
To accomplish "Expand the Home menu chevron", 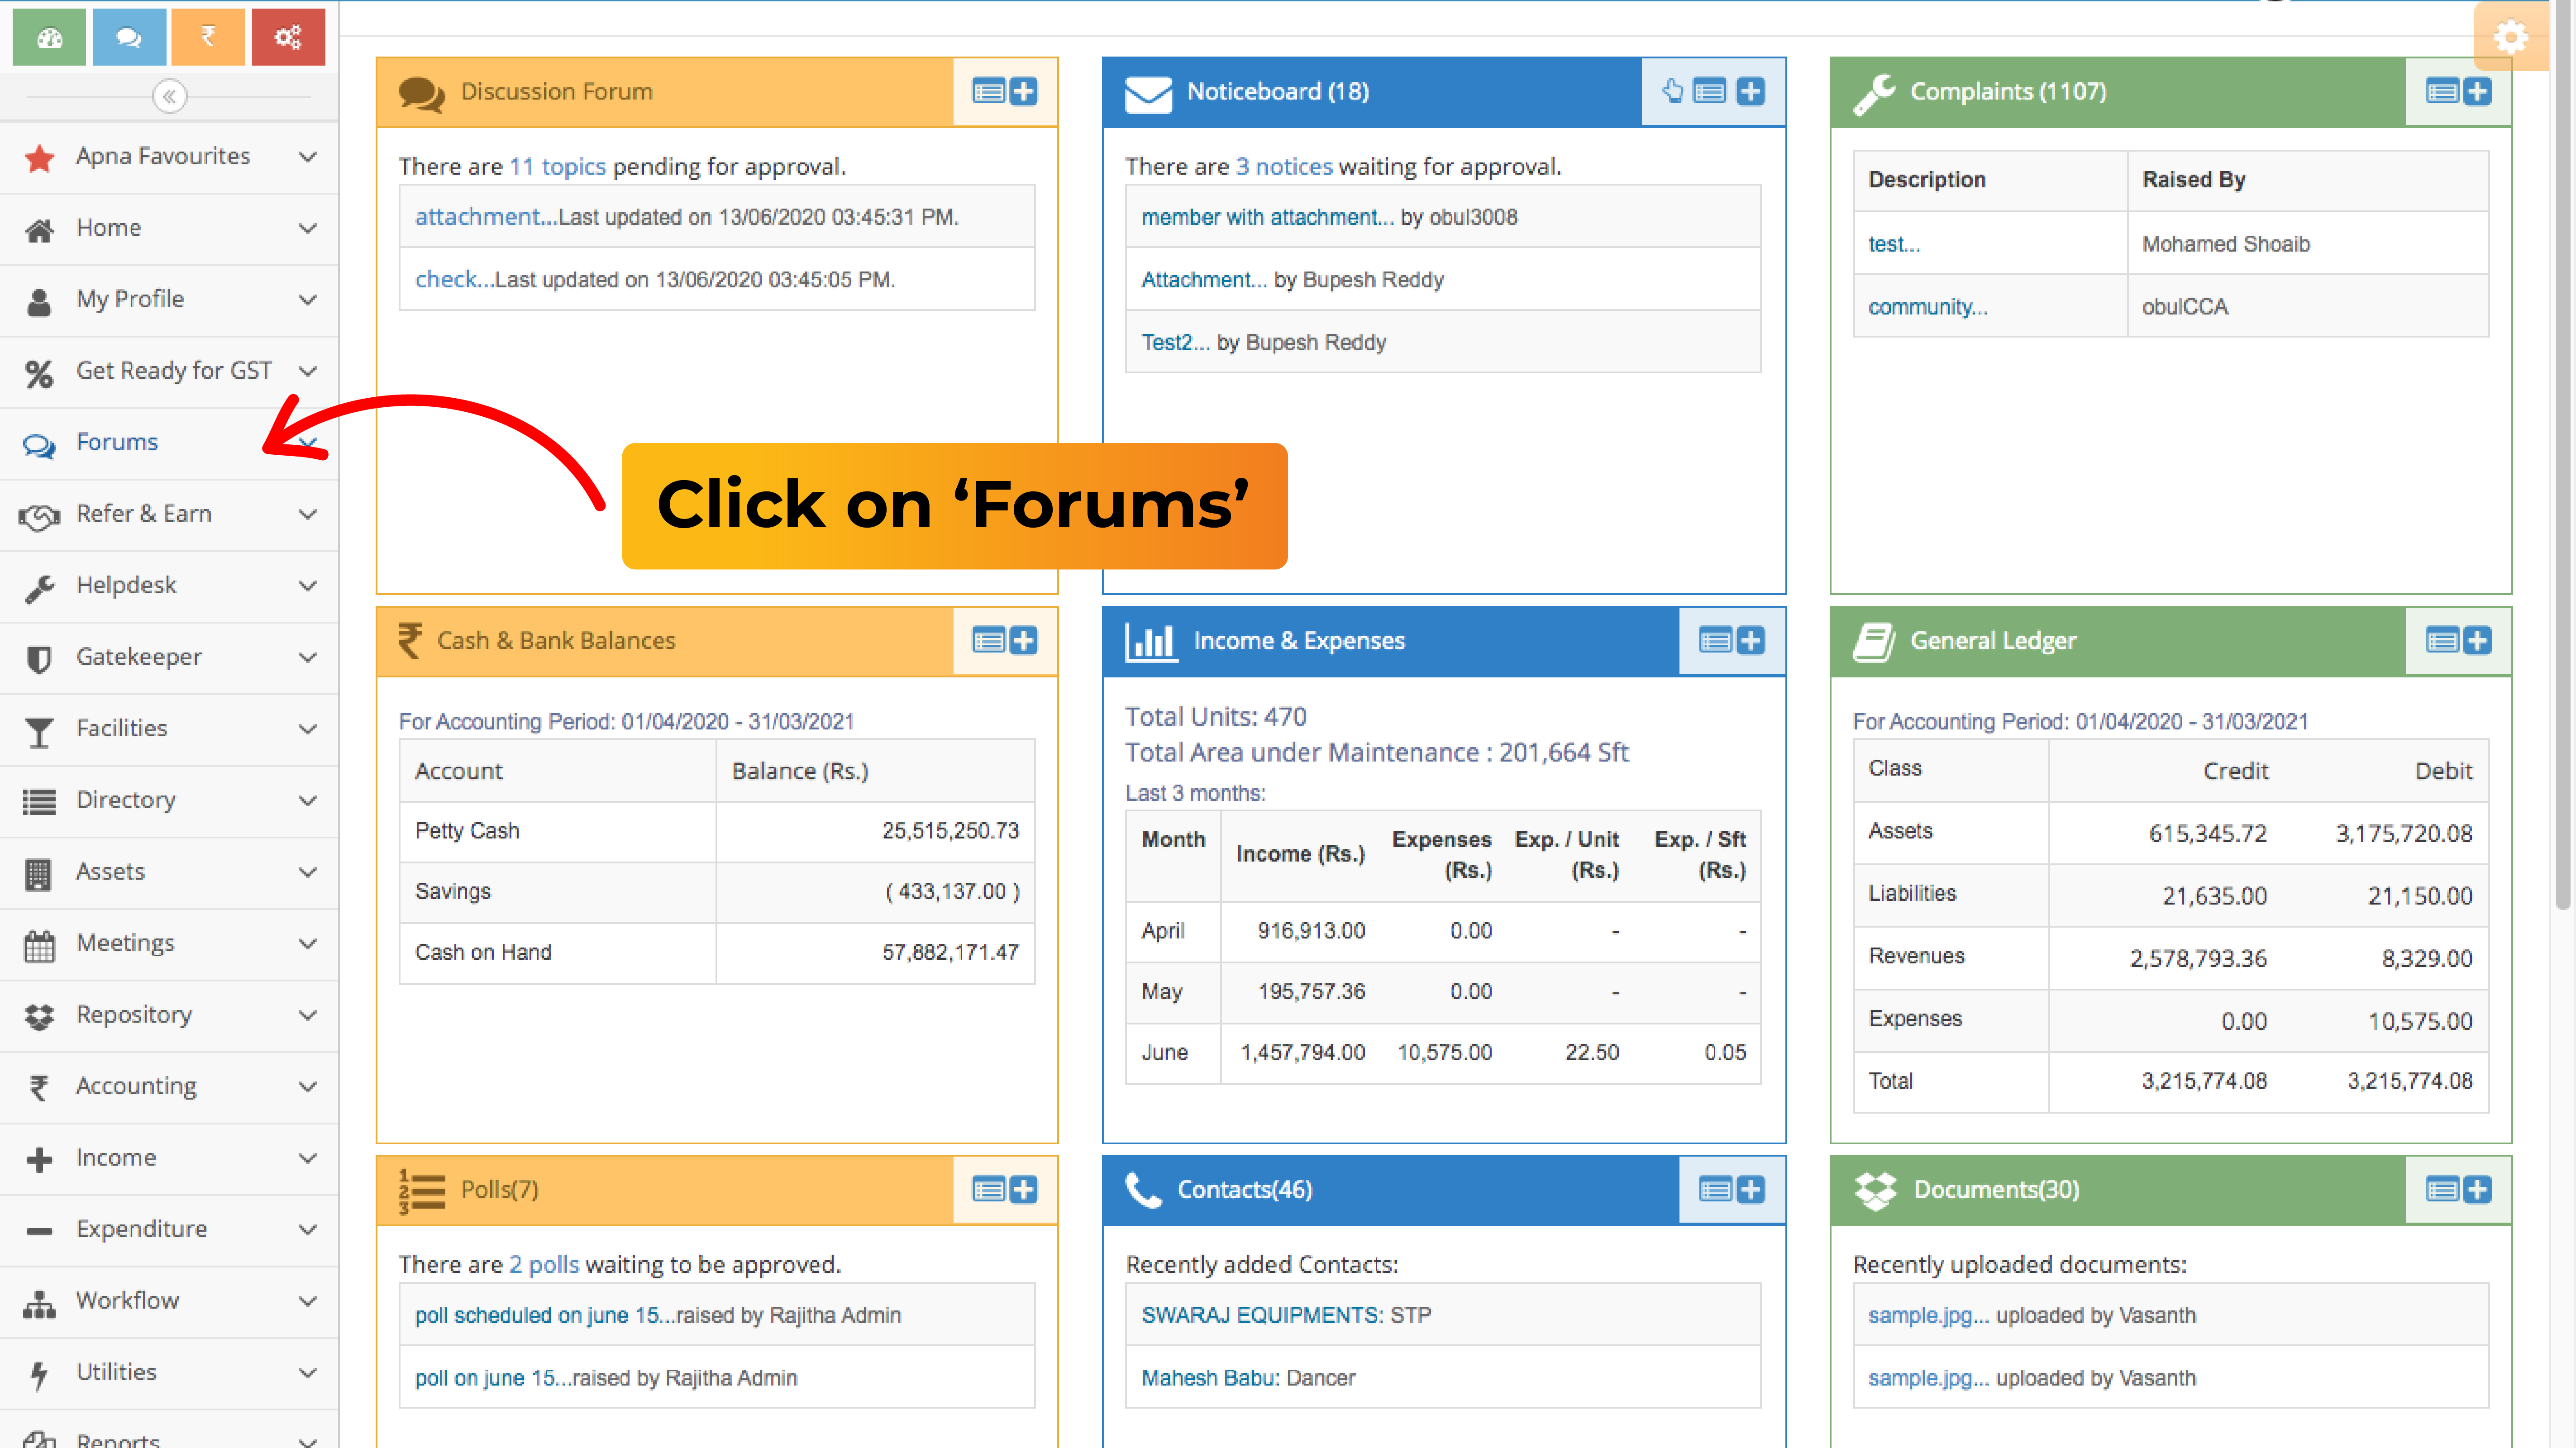I will [x=308, y=228].
